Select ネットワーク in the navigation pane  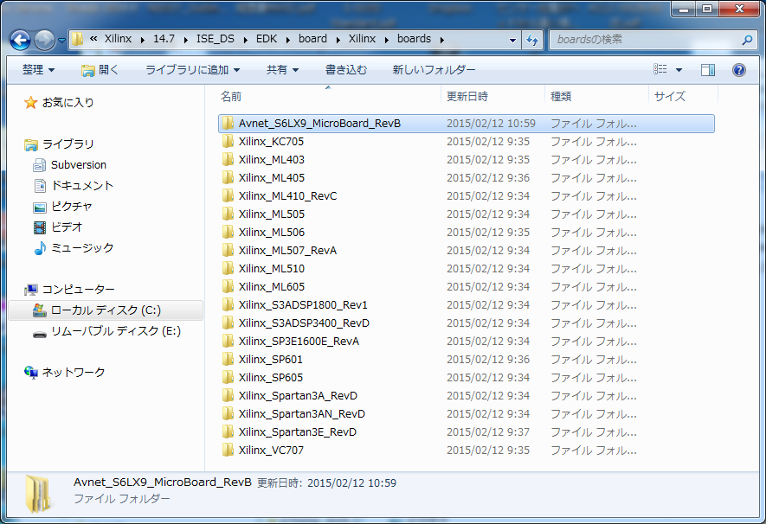[x=74, y=373]
